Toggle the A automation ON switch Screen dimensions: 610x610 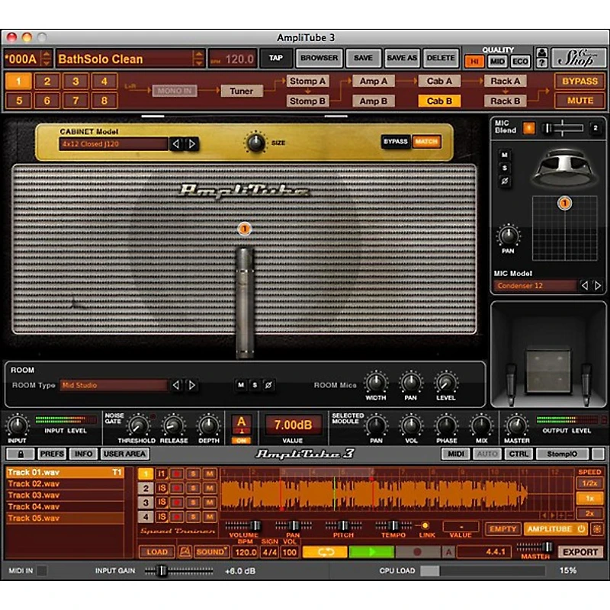(241, 441)
